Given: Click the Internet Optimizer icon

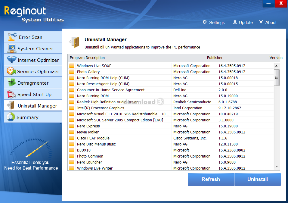Looking at the screenshot, I should (x=11, y=60).
